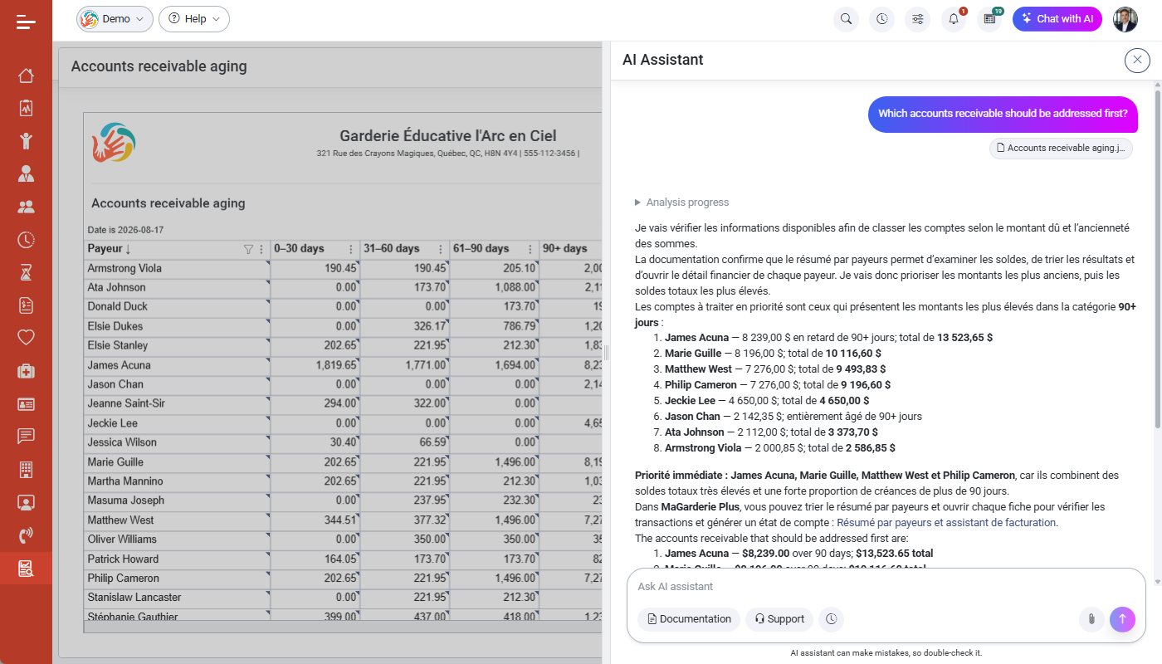This screenshot has width=1162, height=664.
Task: Open the clipboard activity chart sidebar icon
Action: click(26, 108)
